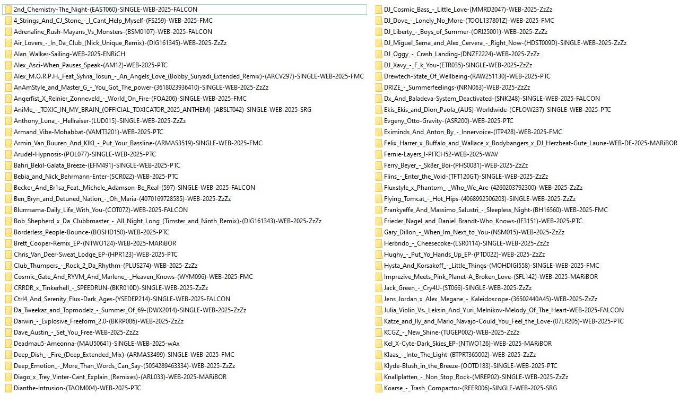Click the folder icon for Deadmau5-Ameonna
Viewport: 688px width, 403px height.
(8, 344)
